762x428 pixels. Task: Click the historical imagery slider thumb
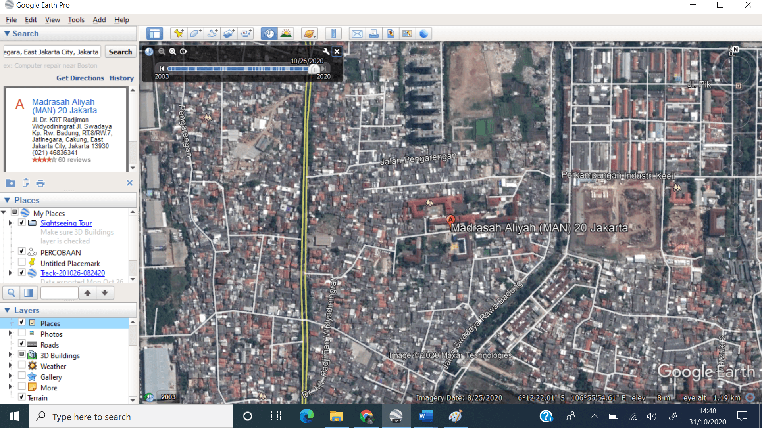pyautogui.click(x=316, y=69)
